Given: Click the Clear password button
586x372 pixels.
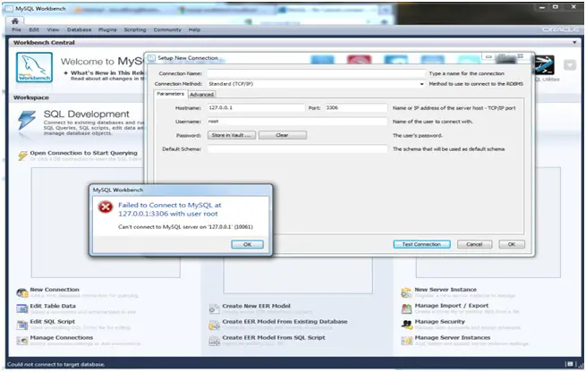Looking at the screenshot, I should (x=283, y=135).
